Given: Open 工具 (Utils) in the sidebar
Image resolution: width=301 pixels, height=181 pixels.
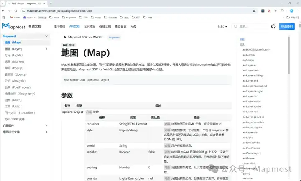Looking at the screenshot, I should click(x=13, y=106).
